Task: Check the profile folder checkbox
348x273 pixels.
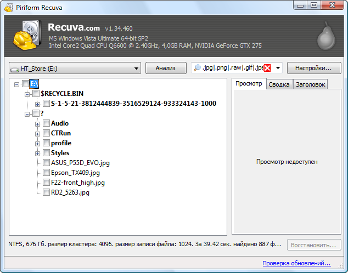Action: [46, 143]
